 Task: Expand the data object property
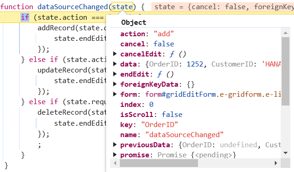click(x=115, y=64)
